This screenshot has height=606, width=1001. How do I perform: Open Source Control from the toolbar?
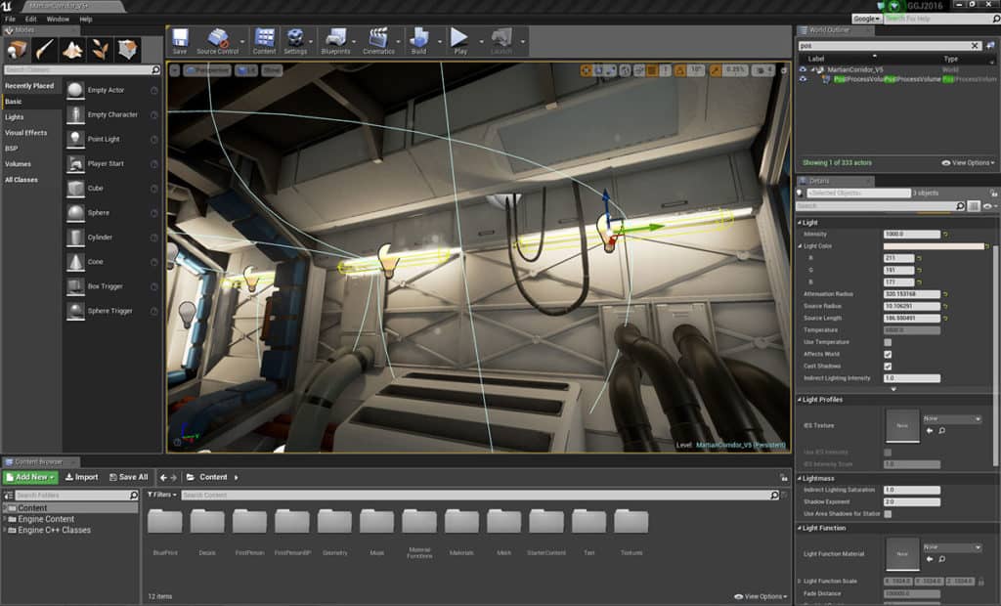(x=217, y=41)
